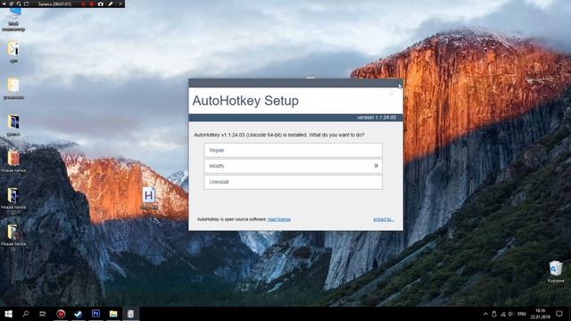Open the blue computer desktop icon
The image size is (571, 321).
tap(13, 20)
